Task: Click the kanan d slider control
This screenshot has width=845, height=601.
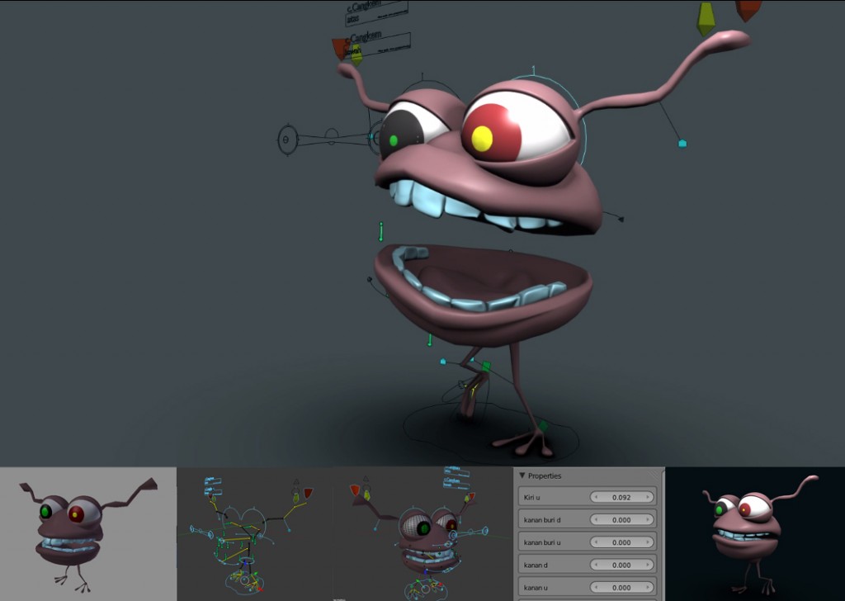Action: (621, 565)
